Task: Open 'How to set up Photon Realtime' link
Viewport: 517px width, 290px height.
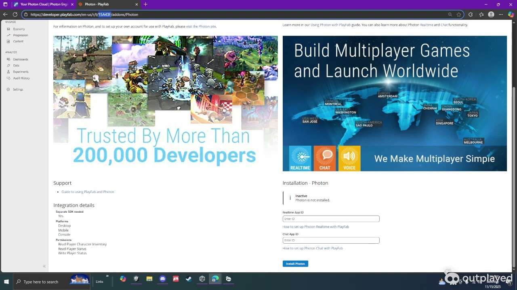Action: [x=316, y=227]
